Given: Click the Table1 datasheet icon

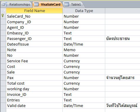Looking at the screenshot, I should (67, 4).
